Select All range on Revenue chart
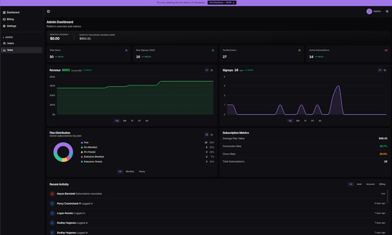392x235 pixels. point(147,120)
